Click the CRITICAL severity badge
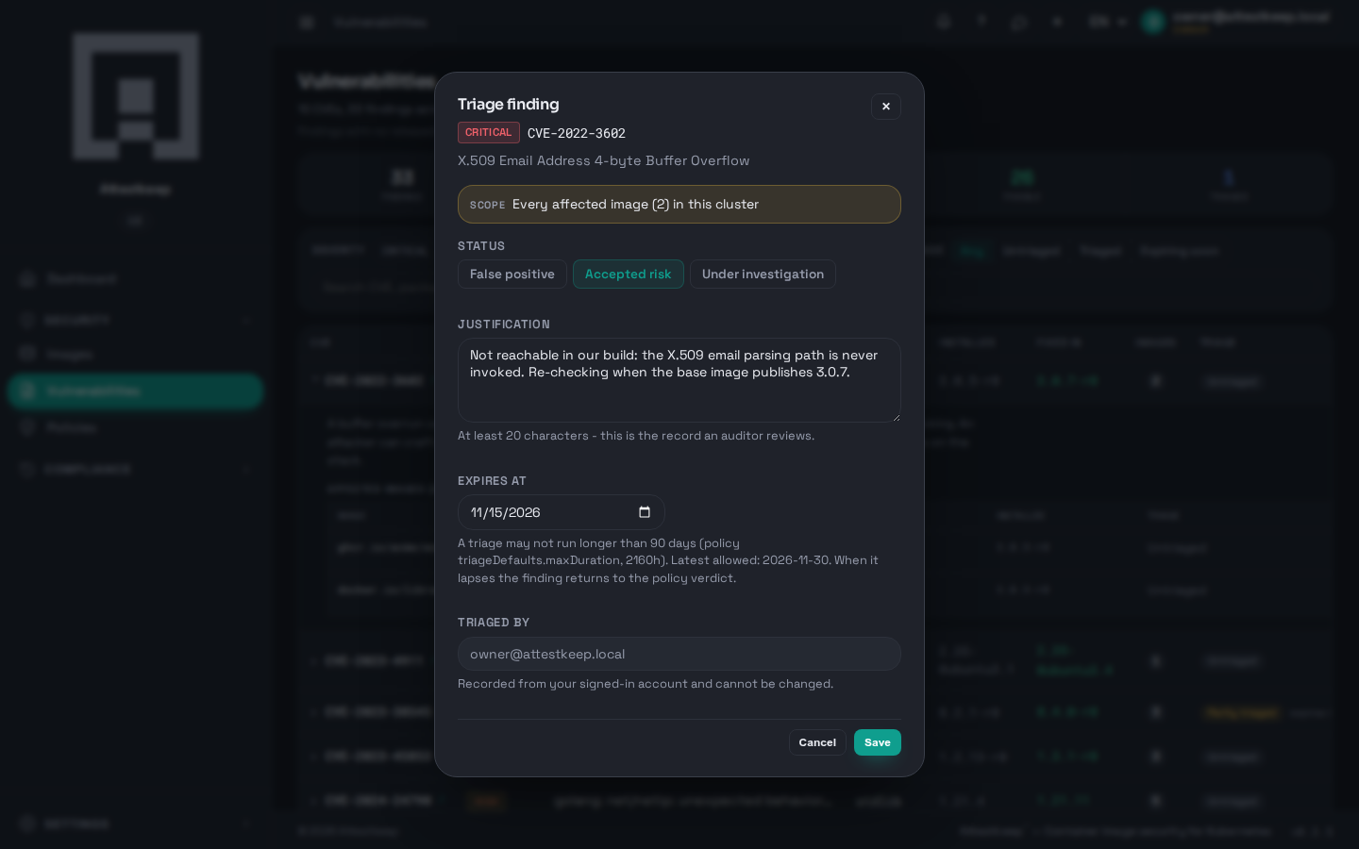 pos(488,132)
